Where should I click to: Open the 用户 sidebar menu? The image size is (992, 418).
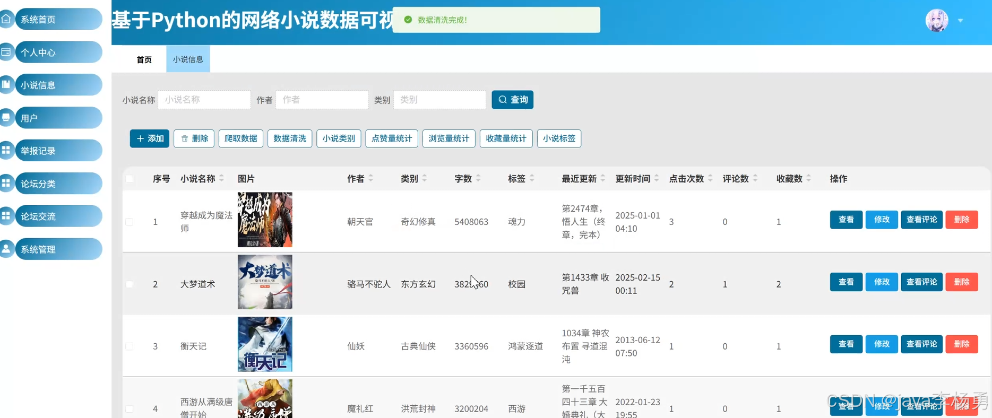click(x=58, y=118)
